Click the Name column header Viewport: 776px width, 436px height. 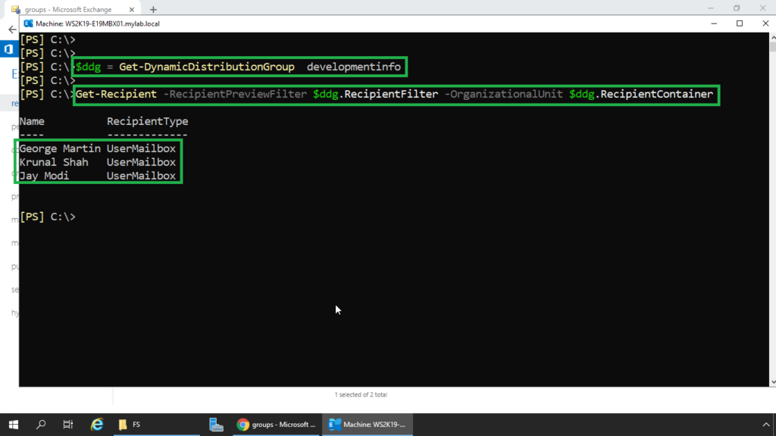32,121
